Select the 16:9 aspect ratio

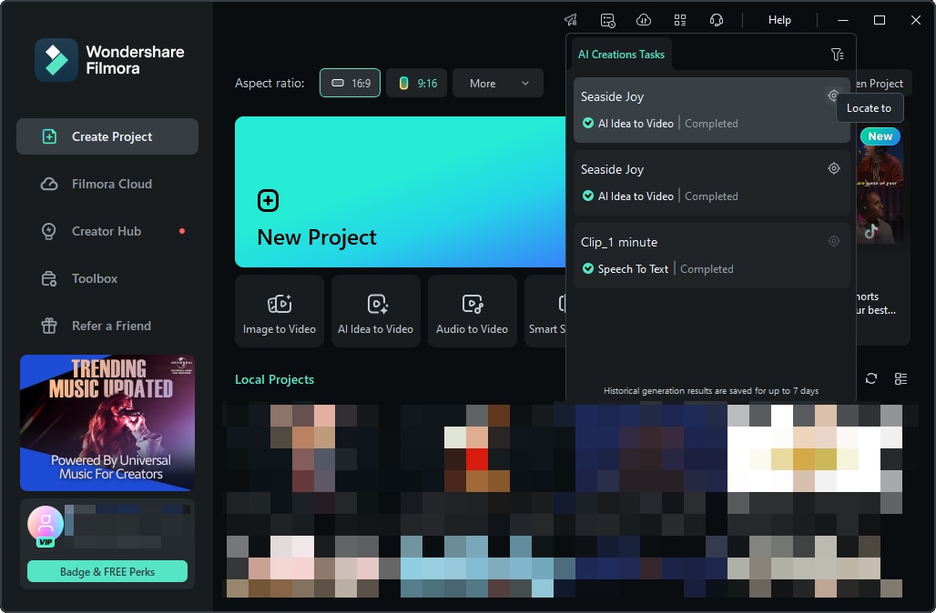click(350, 83)
